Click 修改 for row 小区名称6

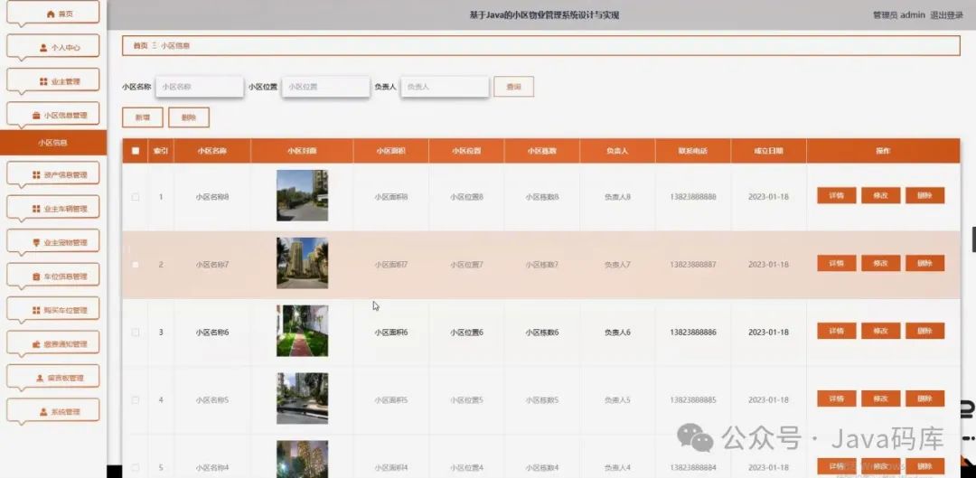(881, 331)
